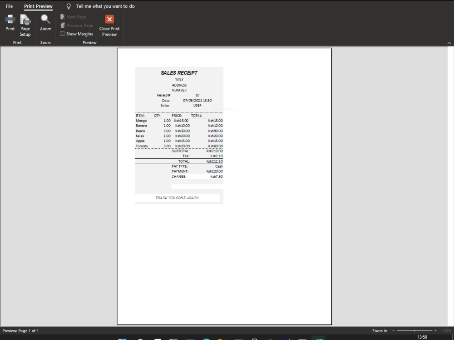Switch to the Print Preview tab
The image size is (454, 340).
point(38,6)
